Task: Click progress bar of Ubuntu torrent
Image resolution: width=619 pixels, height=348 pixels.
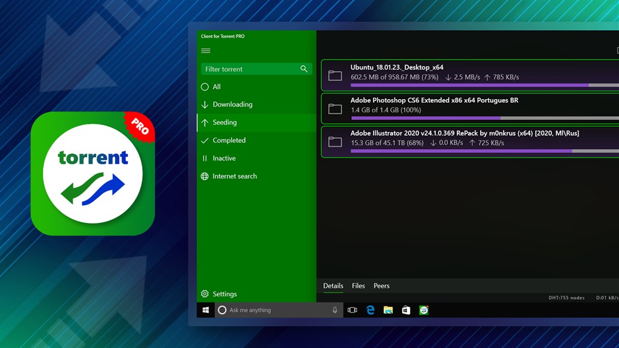Action: pyautogui.click(x=485, y=85)
